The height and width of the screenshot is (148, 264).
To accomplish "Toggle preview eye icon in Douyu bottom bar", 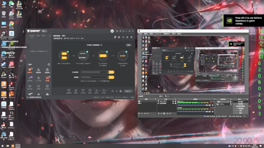I will coord(117,91).
